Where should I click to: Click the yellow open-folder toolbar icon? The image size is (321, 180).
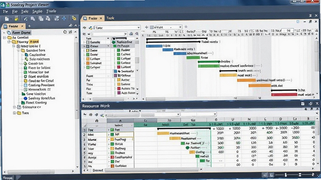(16, 19)
